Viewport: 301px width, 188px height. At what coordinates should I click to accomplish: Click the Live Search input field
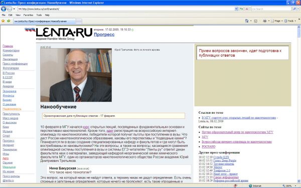coord(271,9)
